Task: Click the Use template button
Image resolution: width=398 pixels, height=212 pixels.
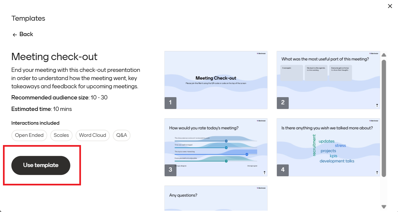Action: 41,165
